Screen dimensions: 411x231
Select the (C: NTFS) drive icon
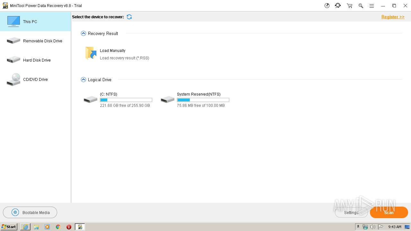click(91, 99)
